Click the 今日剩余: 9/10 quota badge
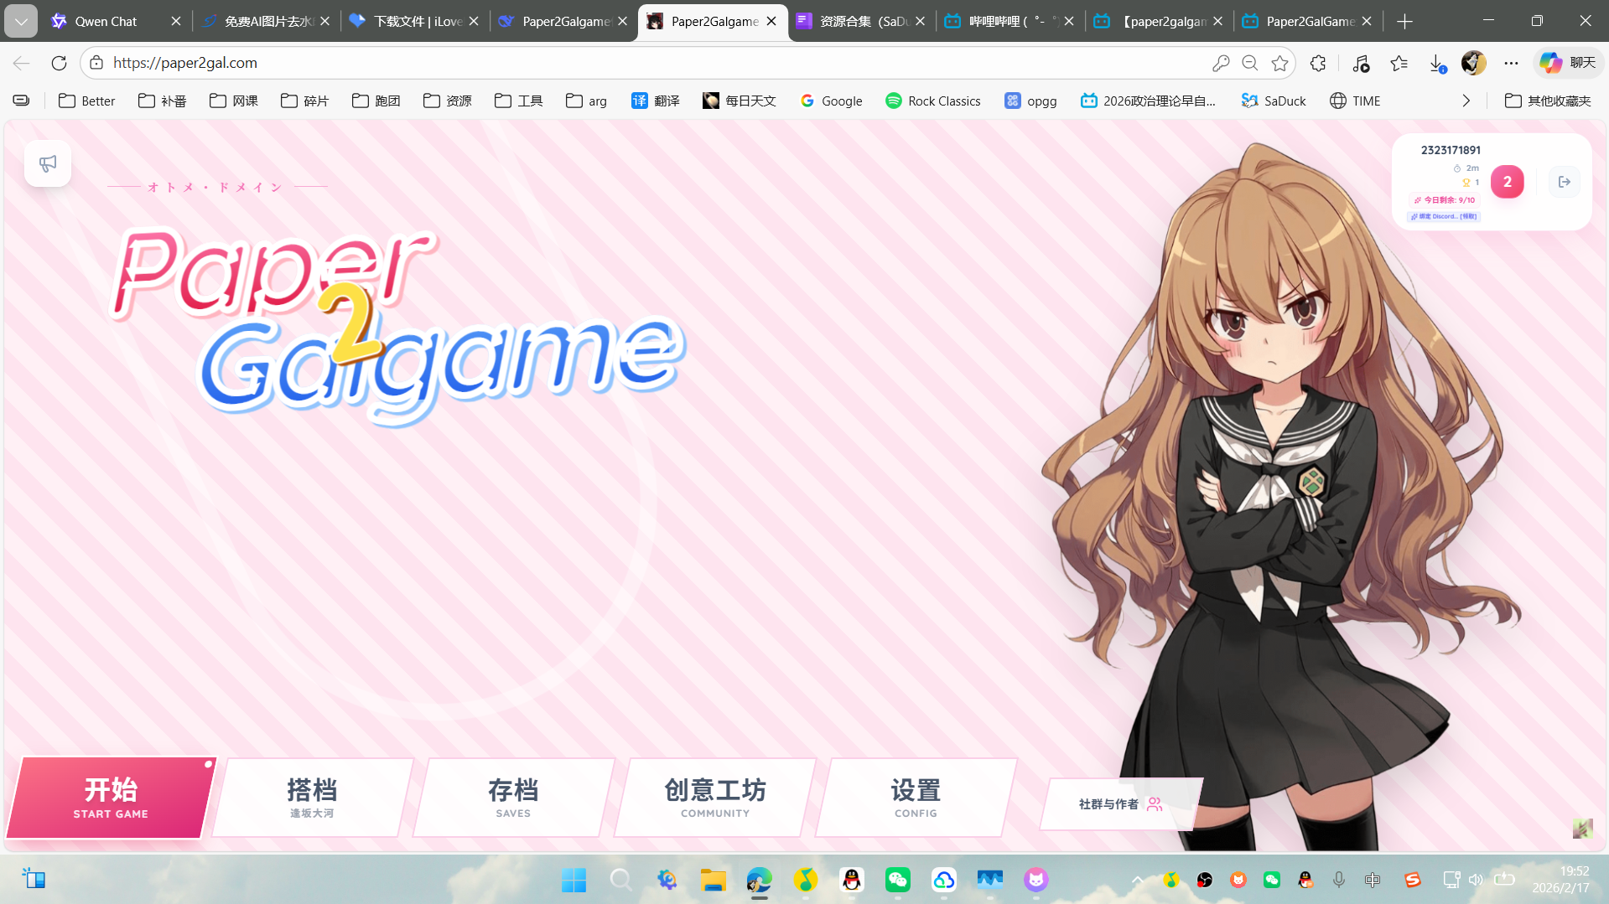This screenshot has height=904, width=1609. click(1444, 200)
